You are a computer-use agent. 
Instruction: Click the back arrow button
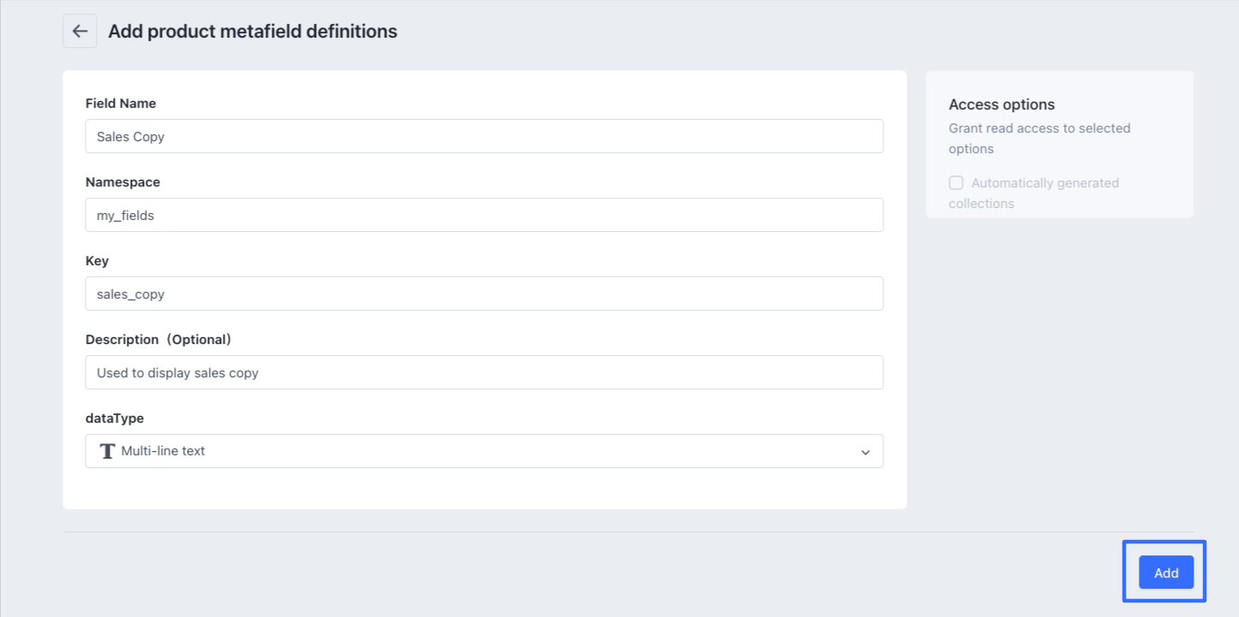click(x=80, y=31)
